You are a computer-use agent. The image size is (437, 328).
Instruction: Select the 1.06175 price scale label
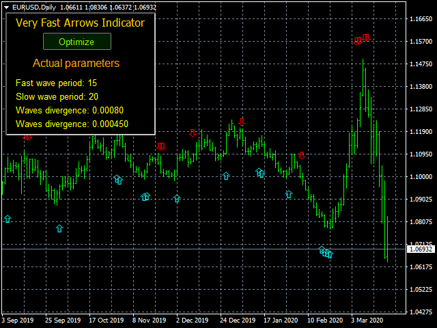coord(421,267)
